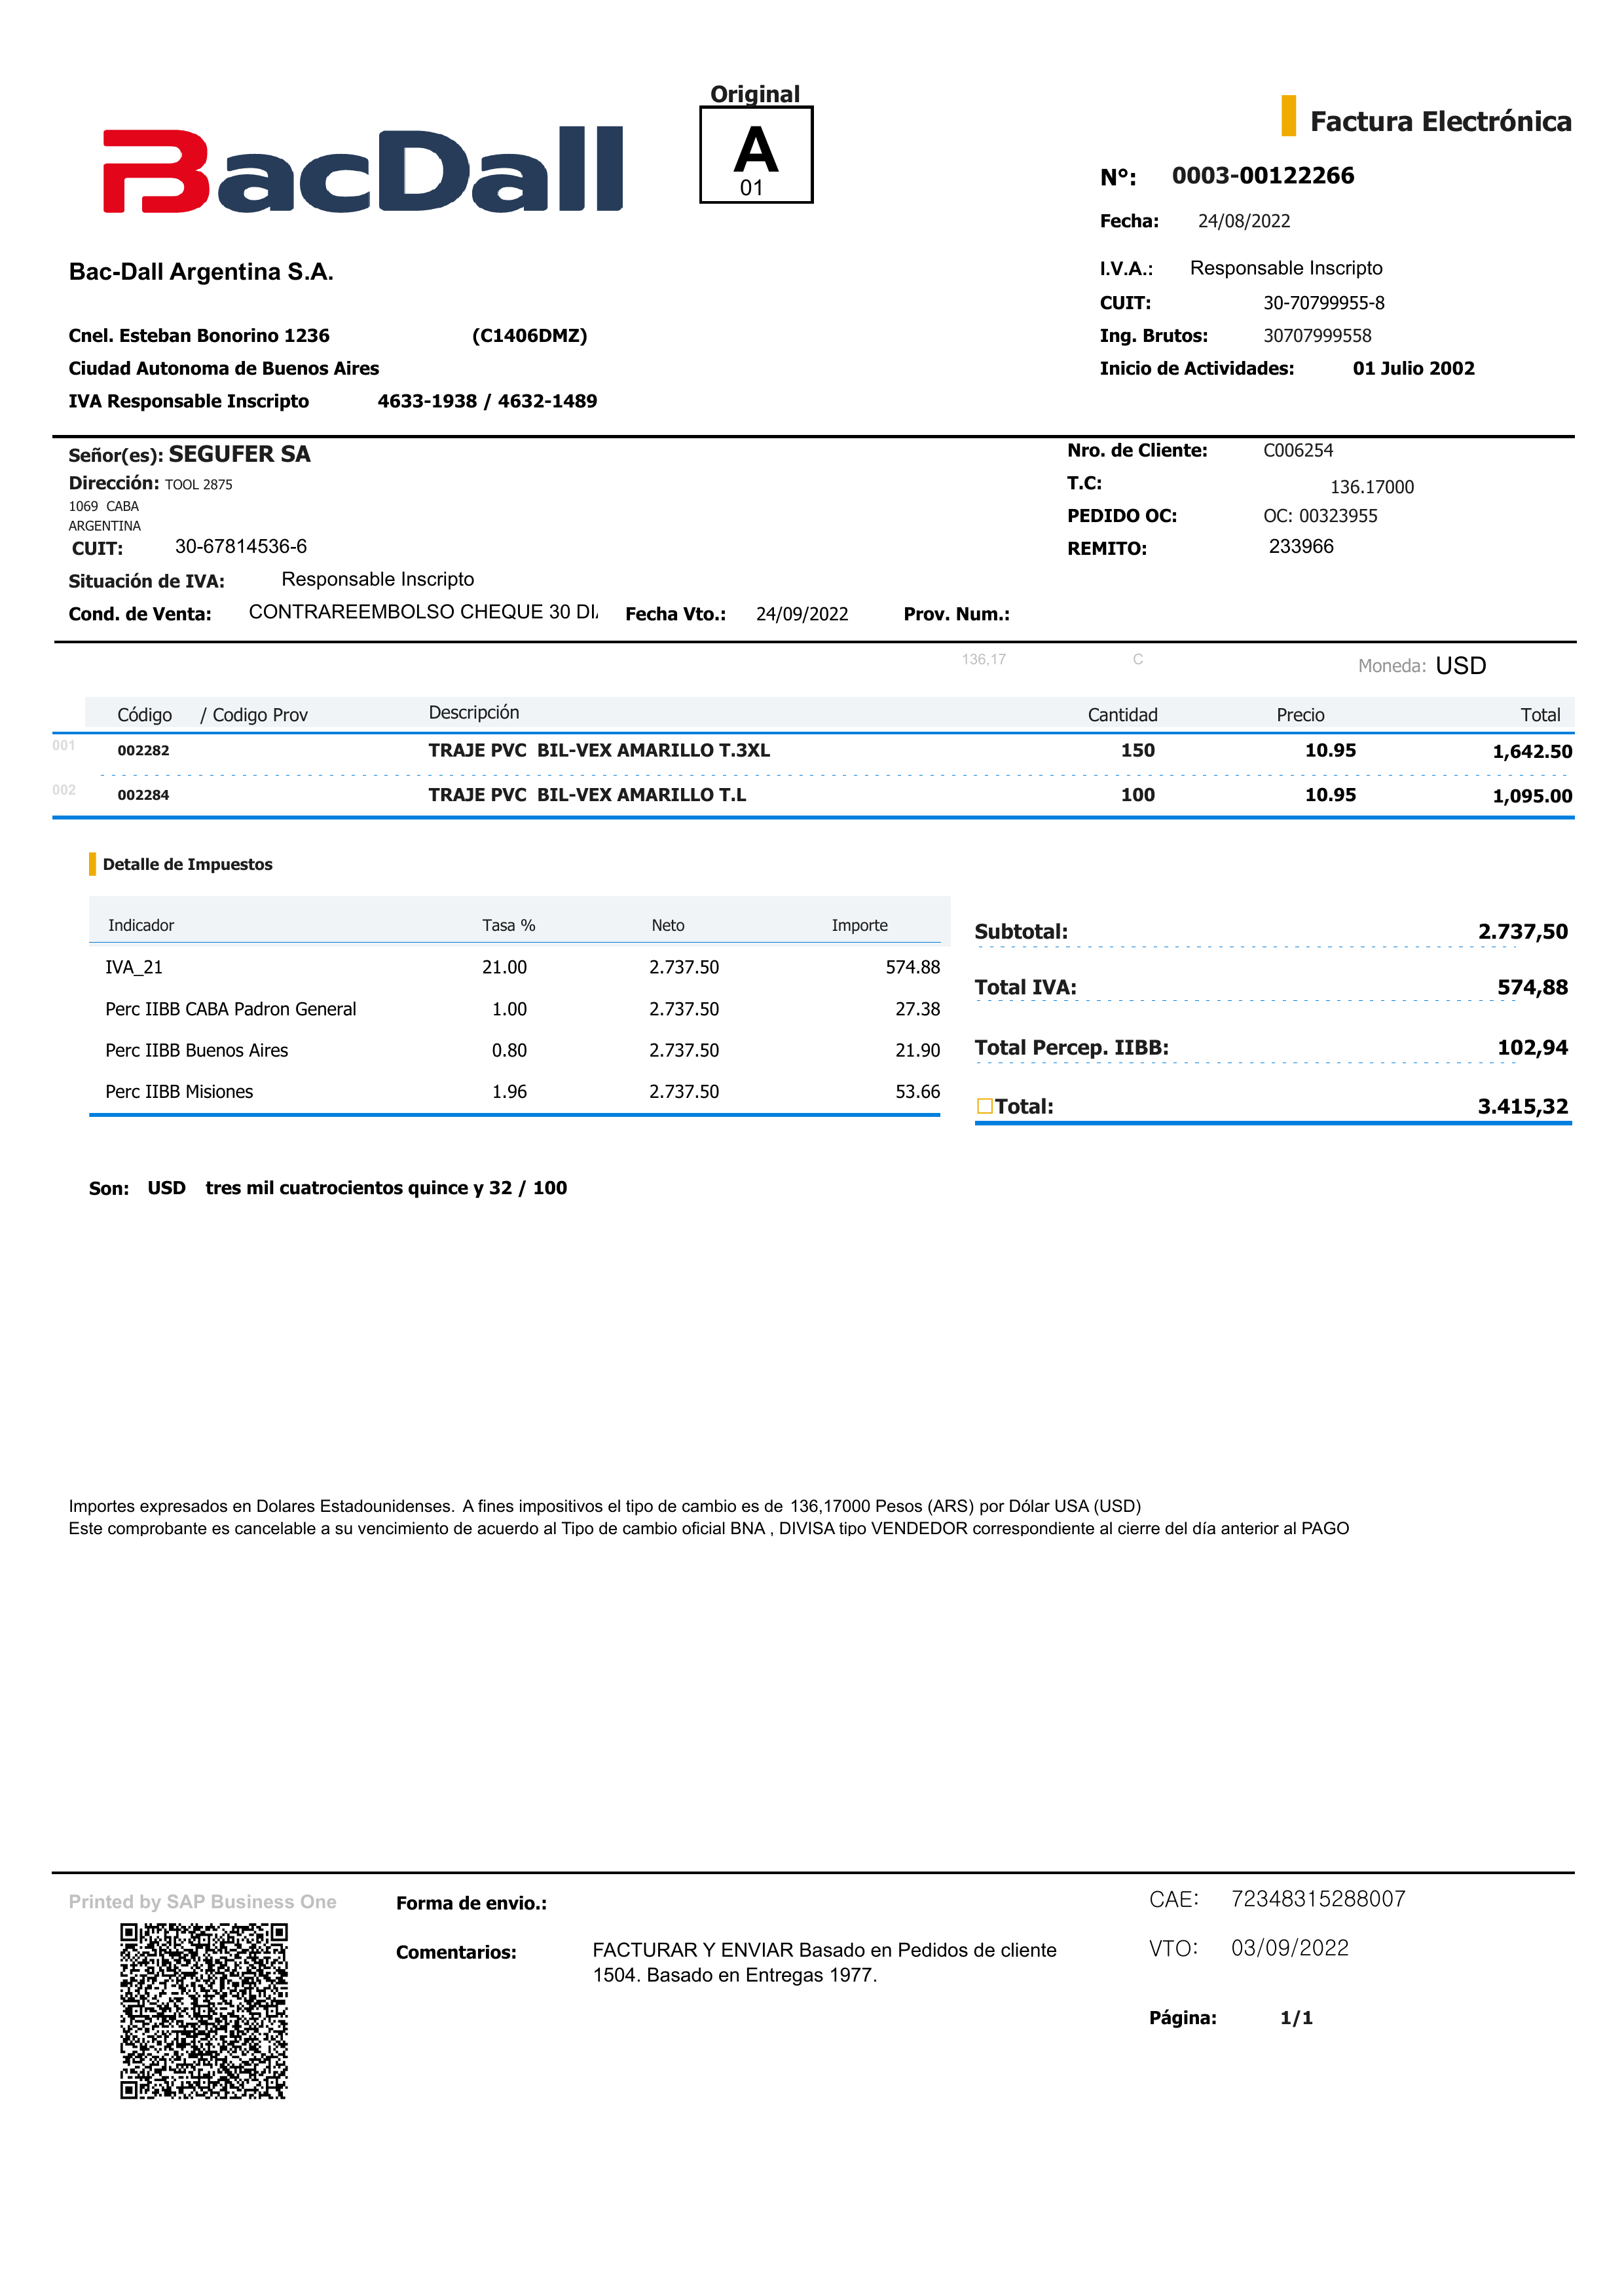Click the Fecha Vto. date 24/09/2022

(x=801, y=614)
